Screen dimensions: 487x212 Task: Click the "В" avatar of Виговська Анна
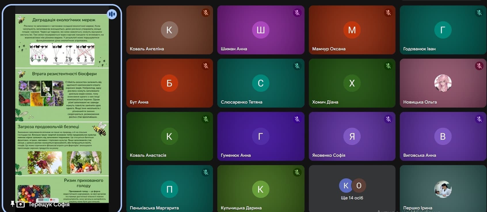click(443, 136)
